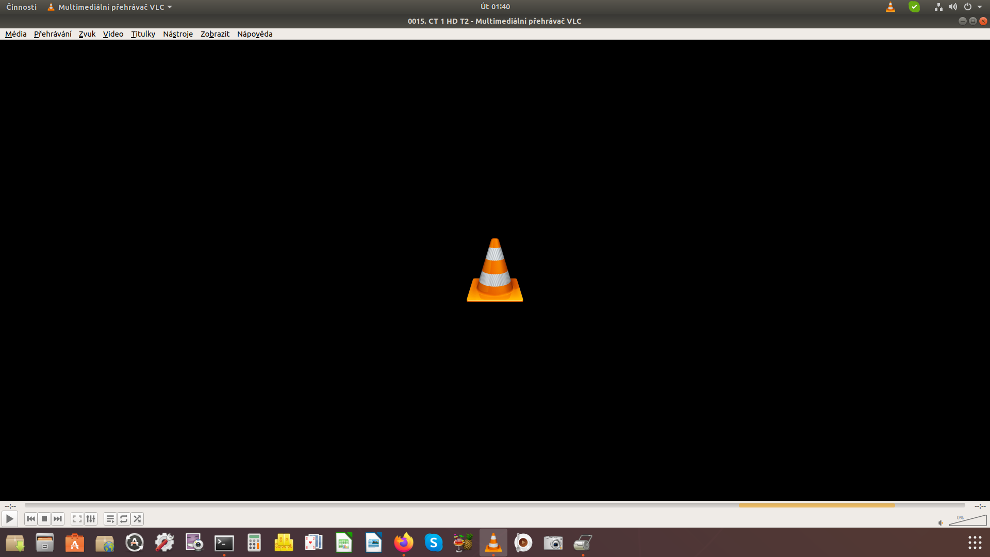Open the Média menu

(x=15, y=34)
